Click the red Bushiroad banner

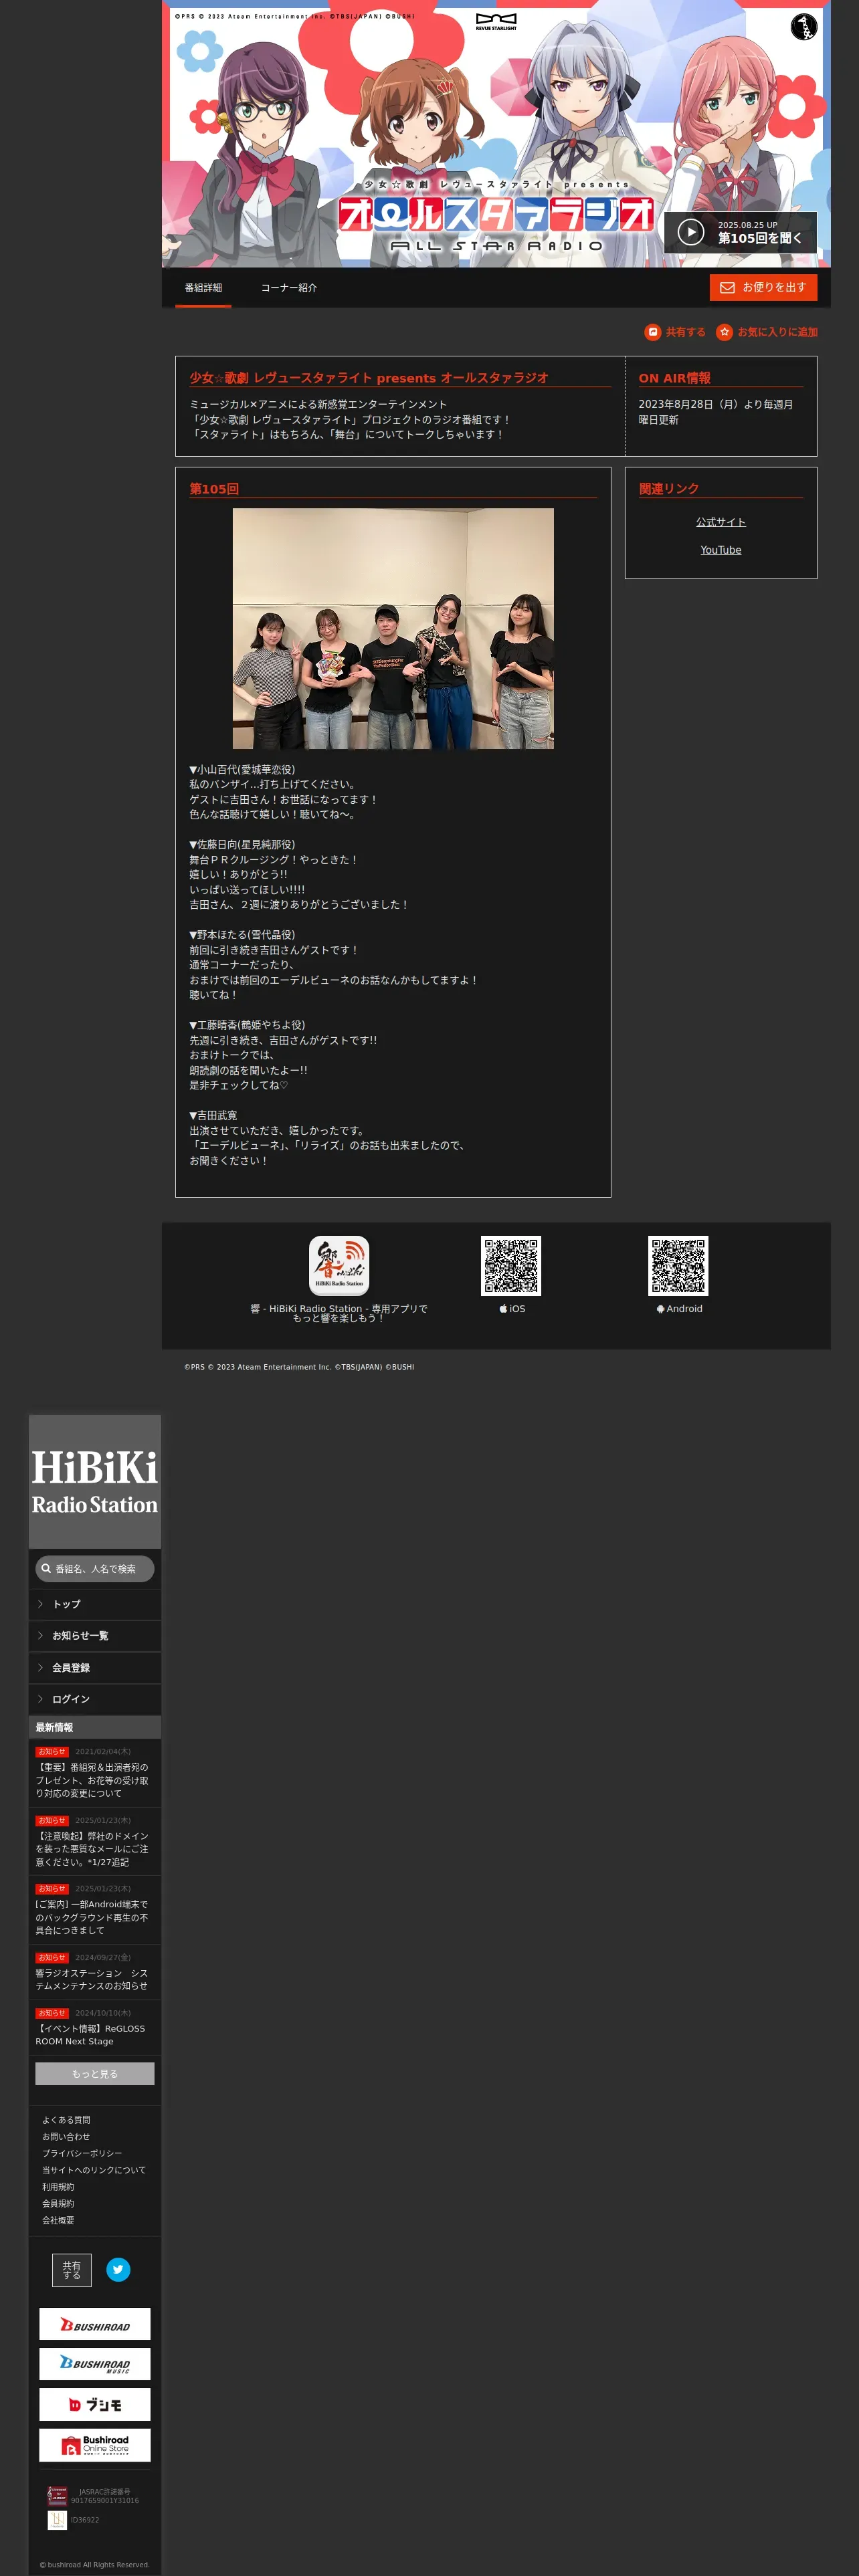click(95, 2324)
